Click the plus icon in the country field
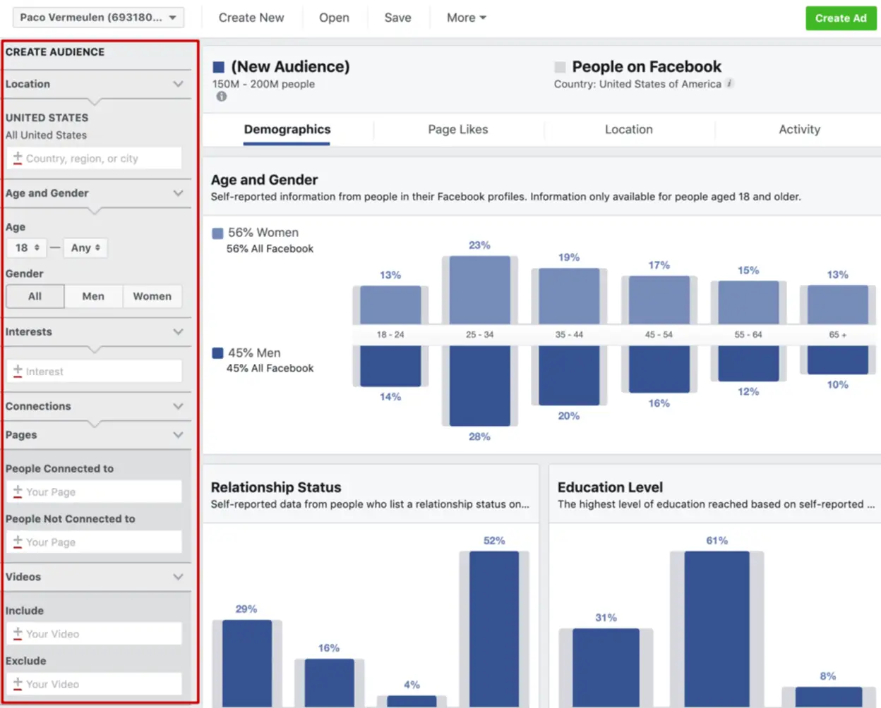Screen dimensions: 881x708 coord(18,158)
